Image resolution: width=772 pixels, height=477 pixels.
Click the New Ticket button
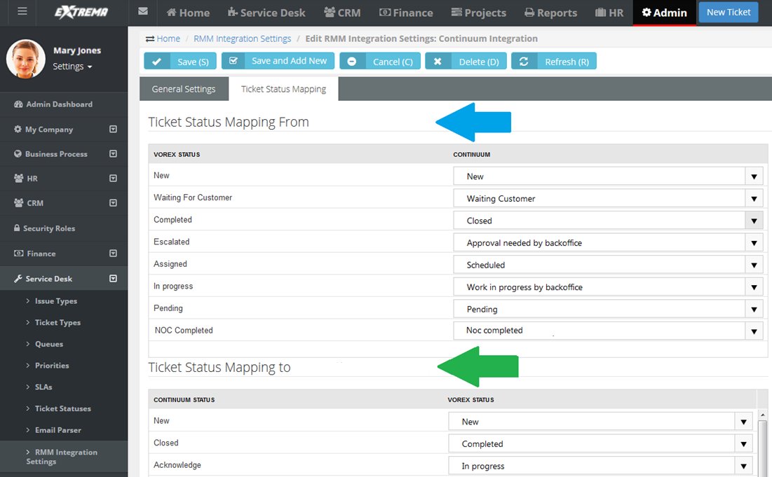tap(729, 13)
